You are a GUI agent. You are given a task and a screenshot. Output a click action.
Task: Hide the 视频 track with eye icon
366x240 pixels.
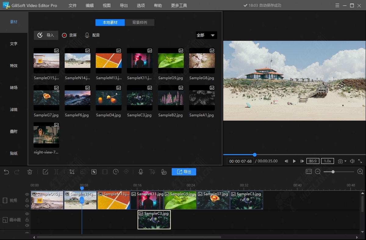(27, 194)
